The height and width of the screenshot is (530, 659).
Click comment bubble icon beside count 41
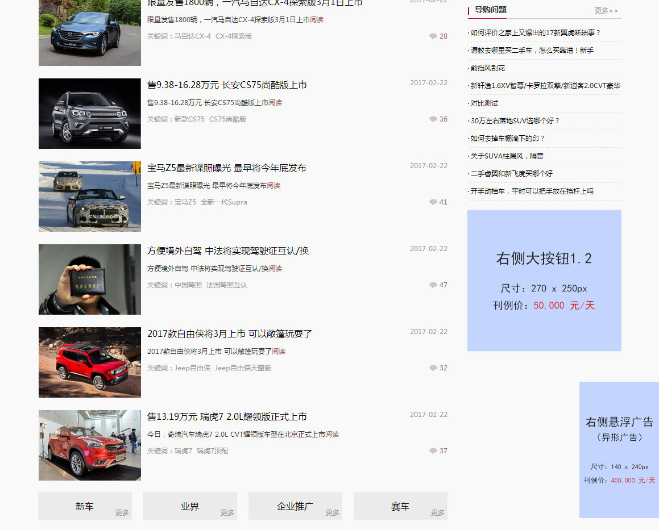point(433,202)
